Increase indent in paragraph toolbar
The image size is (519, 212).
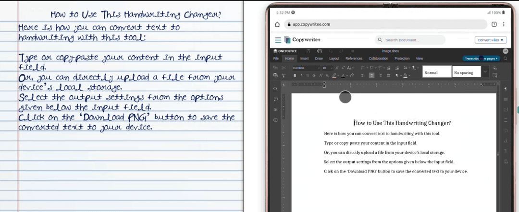tap(397, 68)
